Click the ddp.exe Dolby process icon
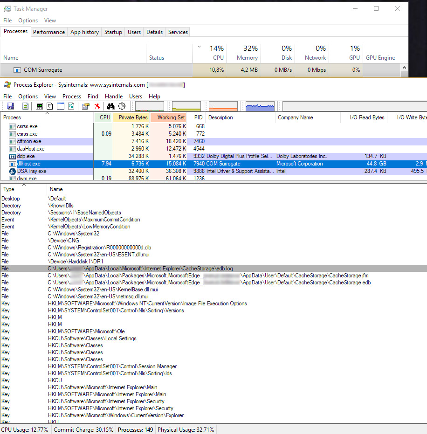The height and width of the screenshot is (434, 427). pyautogui.click(x=13, y=156)
